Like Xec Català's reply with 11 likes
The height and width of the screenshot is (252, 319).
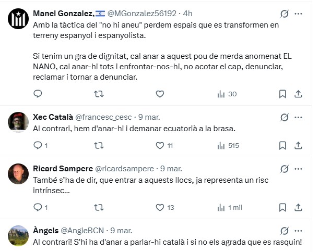(x=160, y=146)
